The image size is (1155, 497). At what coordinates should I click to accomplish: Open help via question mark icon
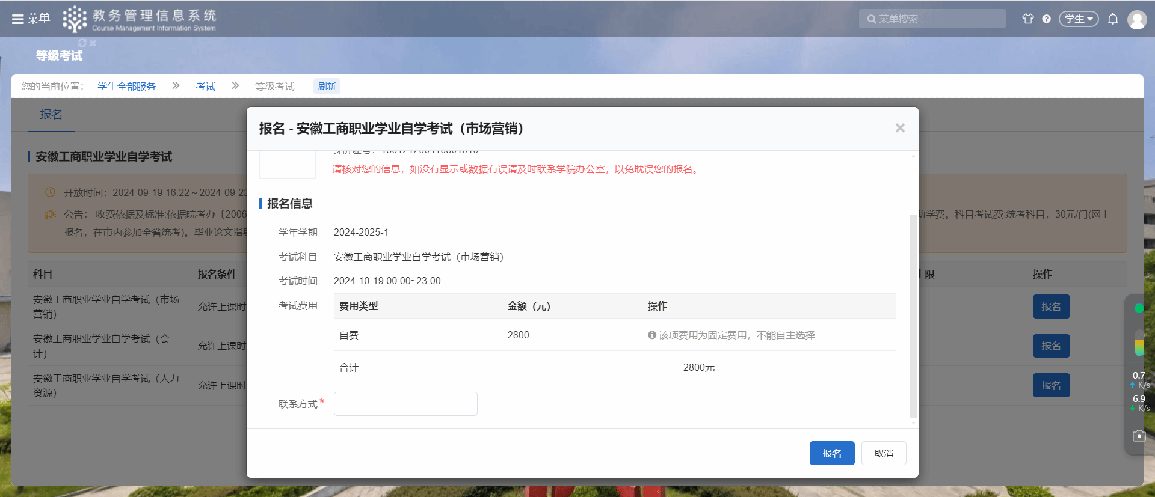point(1046,19)
